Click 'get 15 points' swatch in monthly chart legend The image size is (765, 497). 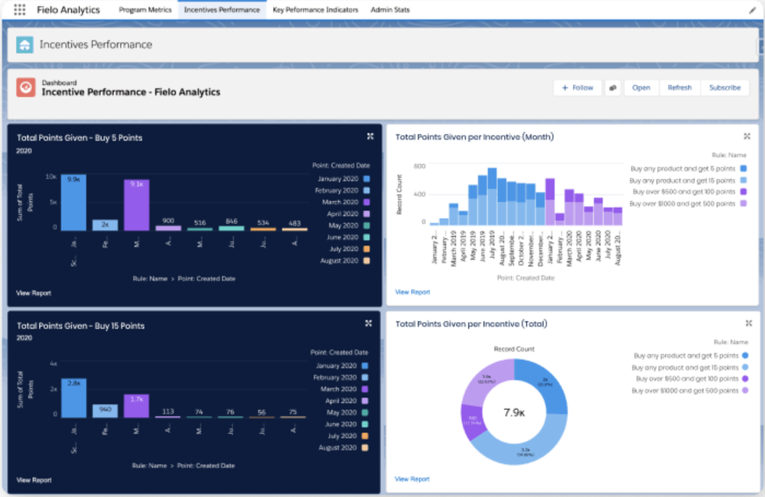click(x=743, y=180)
